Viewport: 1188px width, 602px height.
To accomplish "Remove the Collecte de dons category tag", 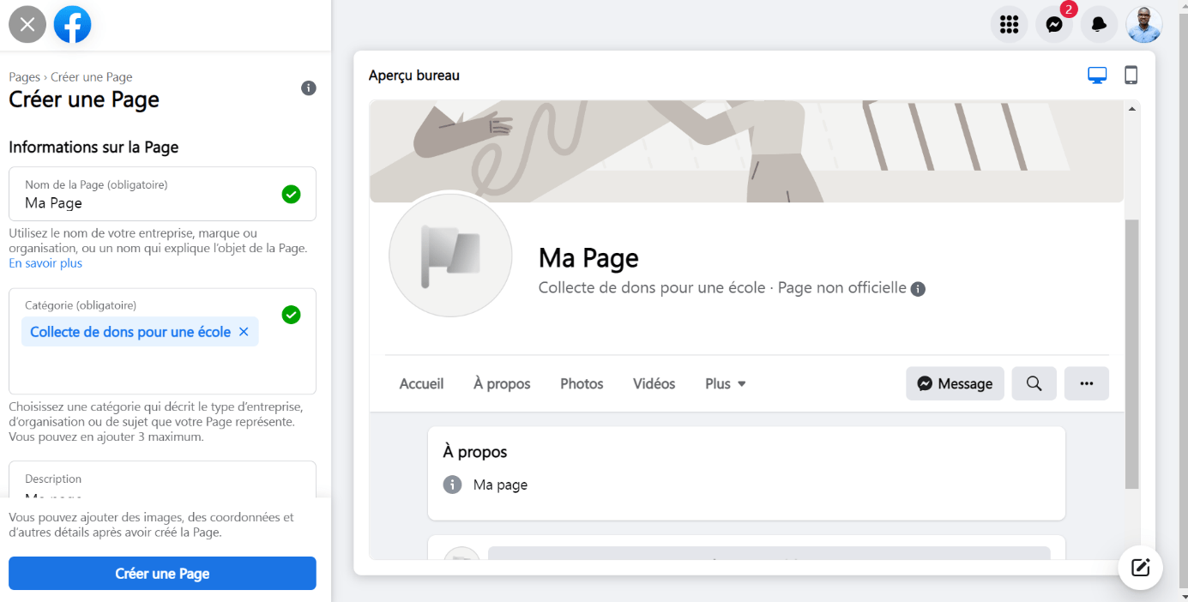I will pyautogui.click(x=244, y=332).
